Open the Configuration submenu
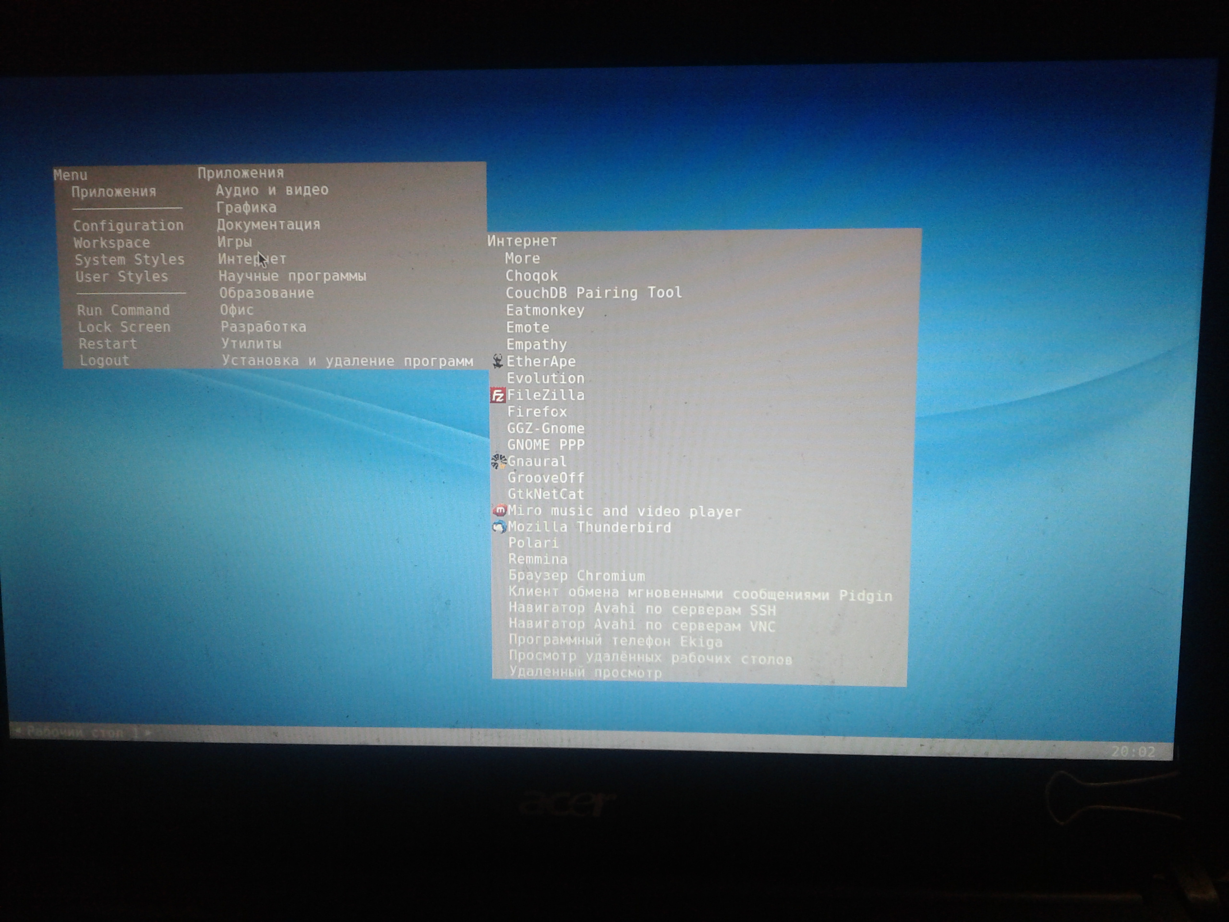Image resolution: width=1229 pixels, height=922 pixels. [128, 226]
